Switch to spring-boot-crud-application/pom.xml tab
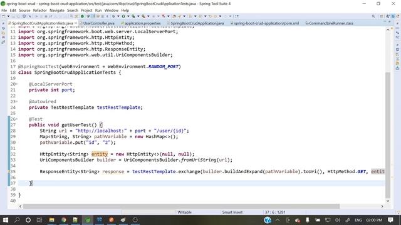The width and height of the screenshot is (401, 225). pos(266,23)
